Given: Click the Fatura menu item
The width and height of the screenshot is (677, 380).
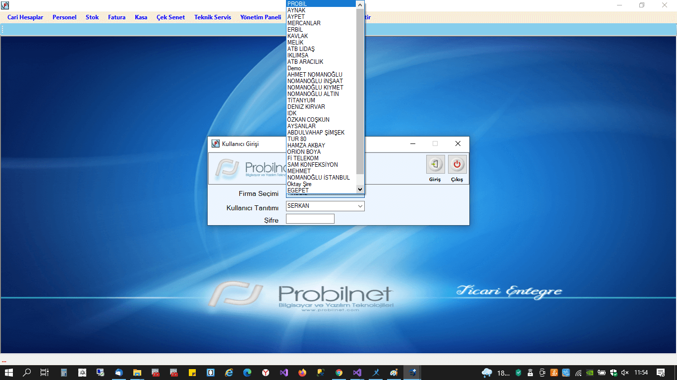Looking at the screenshot, I should (x=116, y=17).
